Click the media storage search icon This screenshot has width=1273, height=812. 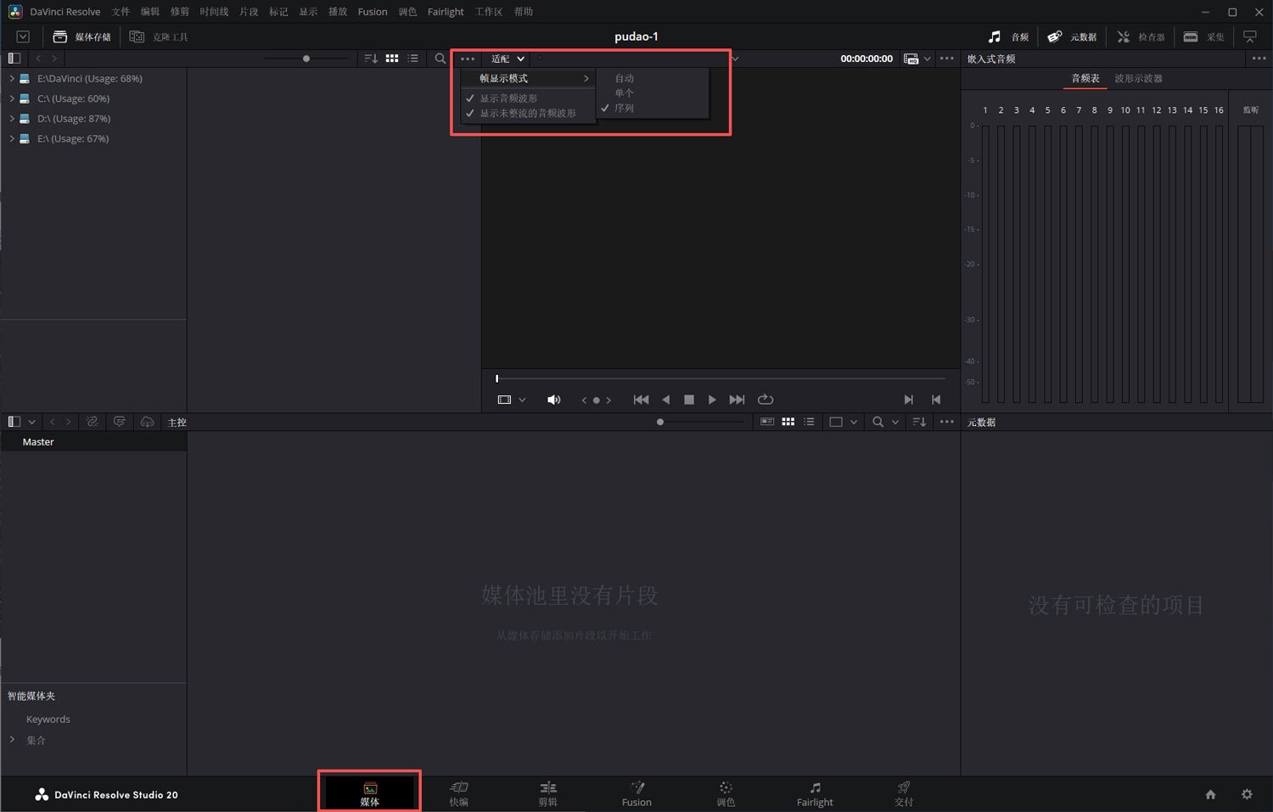pos(440,59)
